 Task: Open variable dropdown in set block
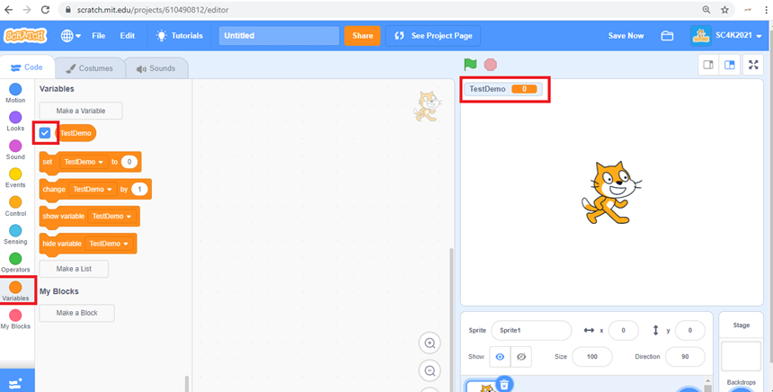tap(84, 162)
